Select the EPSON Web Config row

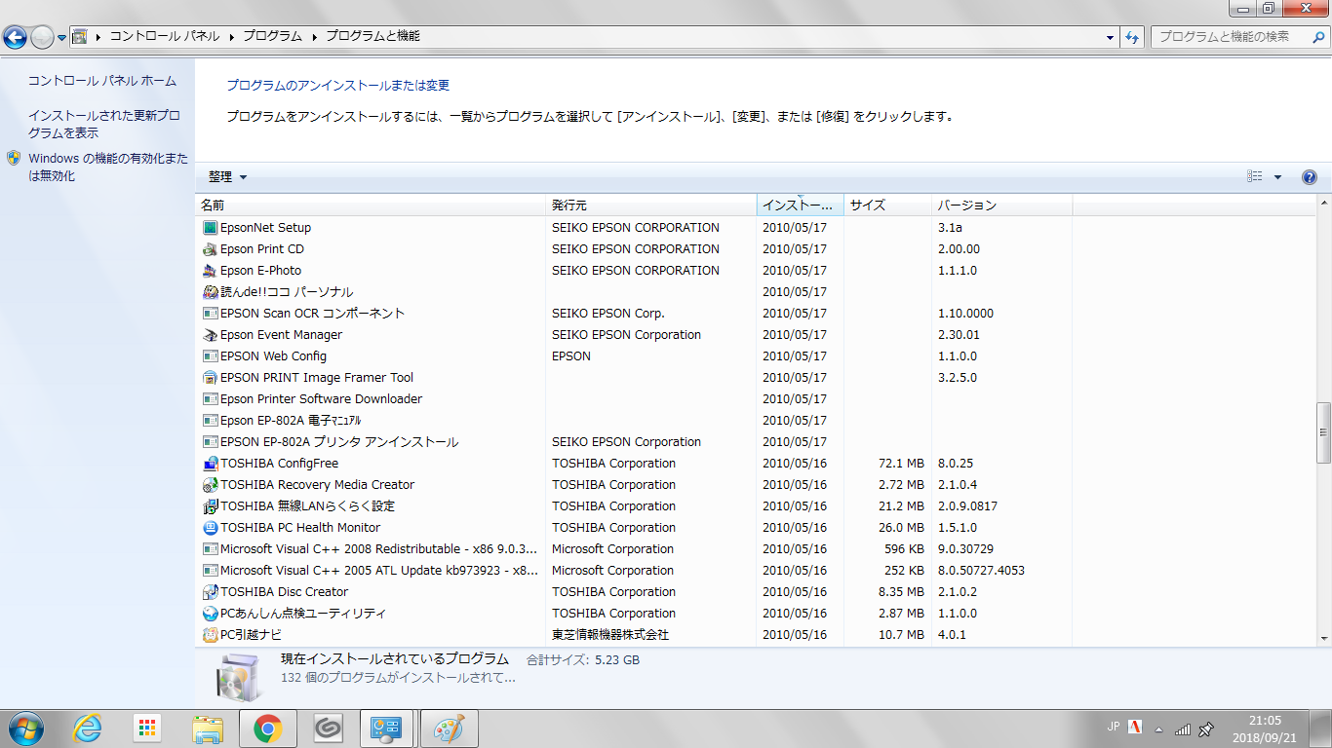pos(637,356)
